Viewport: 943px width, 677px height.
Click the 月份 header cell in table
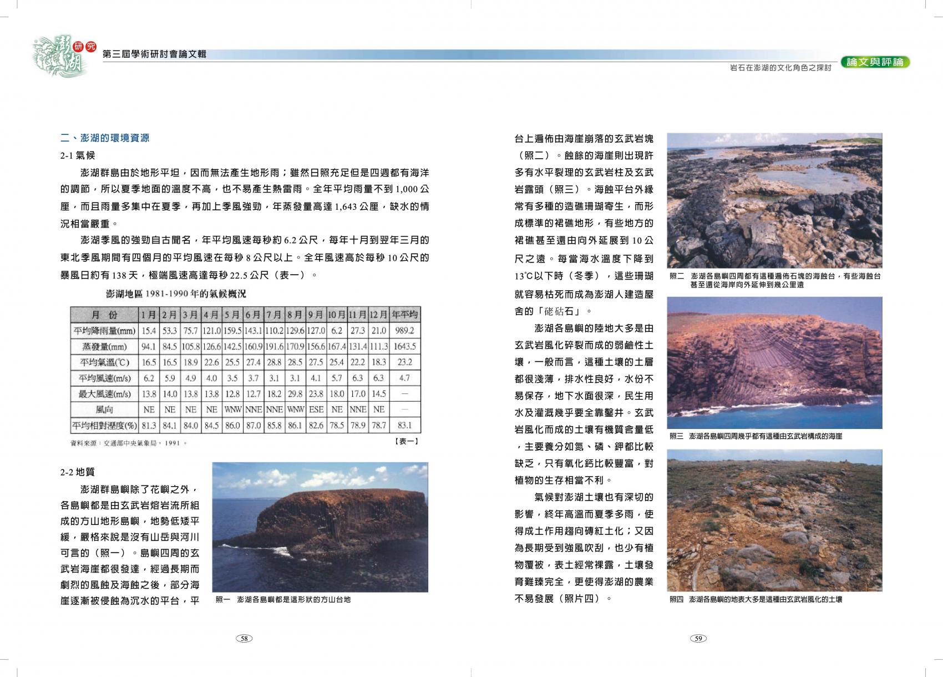tap(104, 315)
